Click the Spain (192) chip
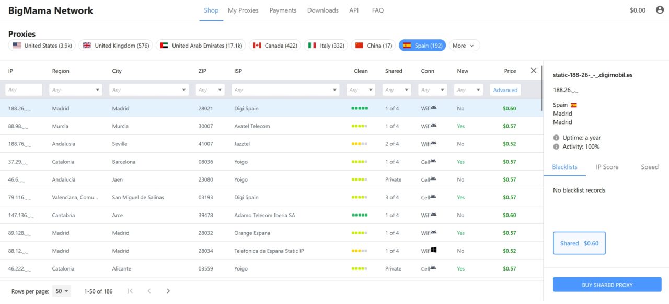Image resolution: width=669 pixels, height=304 pixels. click(422, 46)
